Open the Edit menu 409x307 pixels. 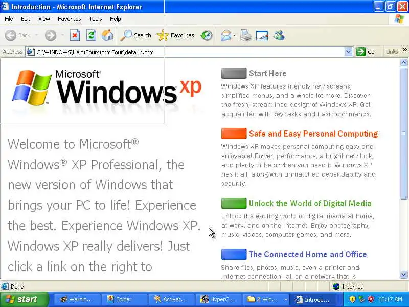26,19
